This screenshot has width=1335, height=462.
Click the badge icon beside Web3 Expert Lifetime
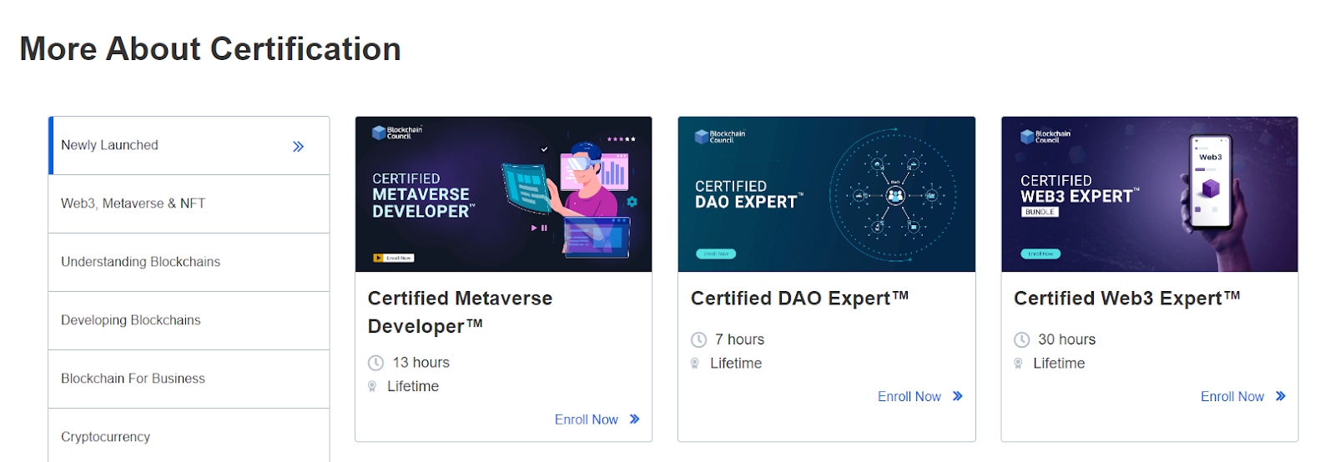coord(1018,364)
